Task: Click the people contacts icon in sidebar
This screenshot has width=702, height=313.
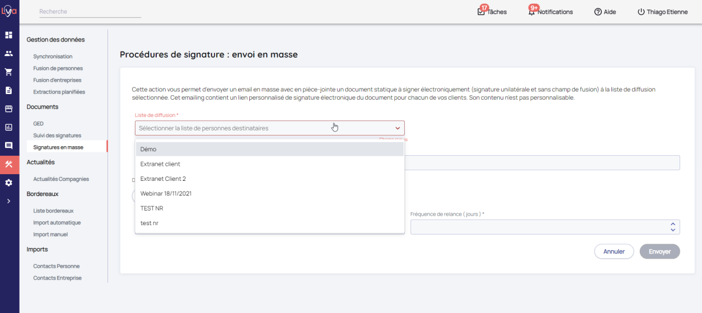Action: pyautogui.click(x=9, y=53)
